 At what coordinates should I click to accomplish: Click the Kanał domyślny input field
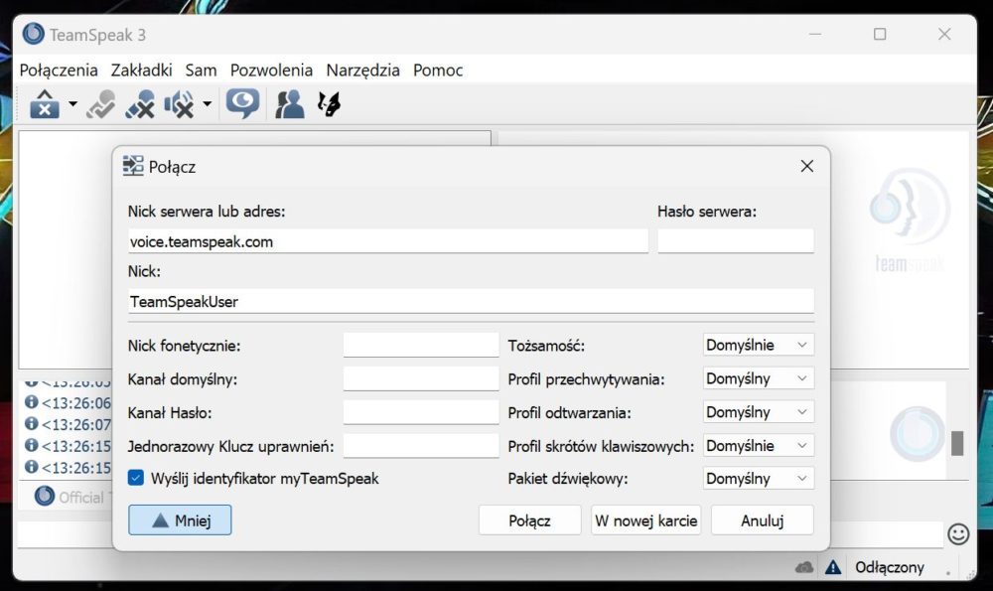pyautogui.click(x=420, y=378)
